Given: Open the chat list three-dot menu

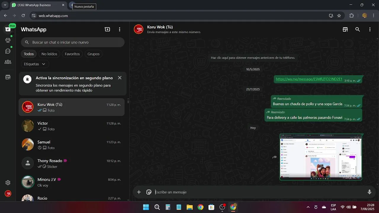Looking at the screenshot, I should [x=120, y=29].
